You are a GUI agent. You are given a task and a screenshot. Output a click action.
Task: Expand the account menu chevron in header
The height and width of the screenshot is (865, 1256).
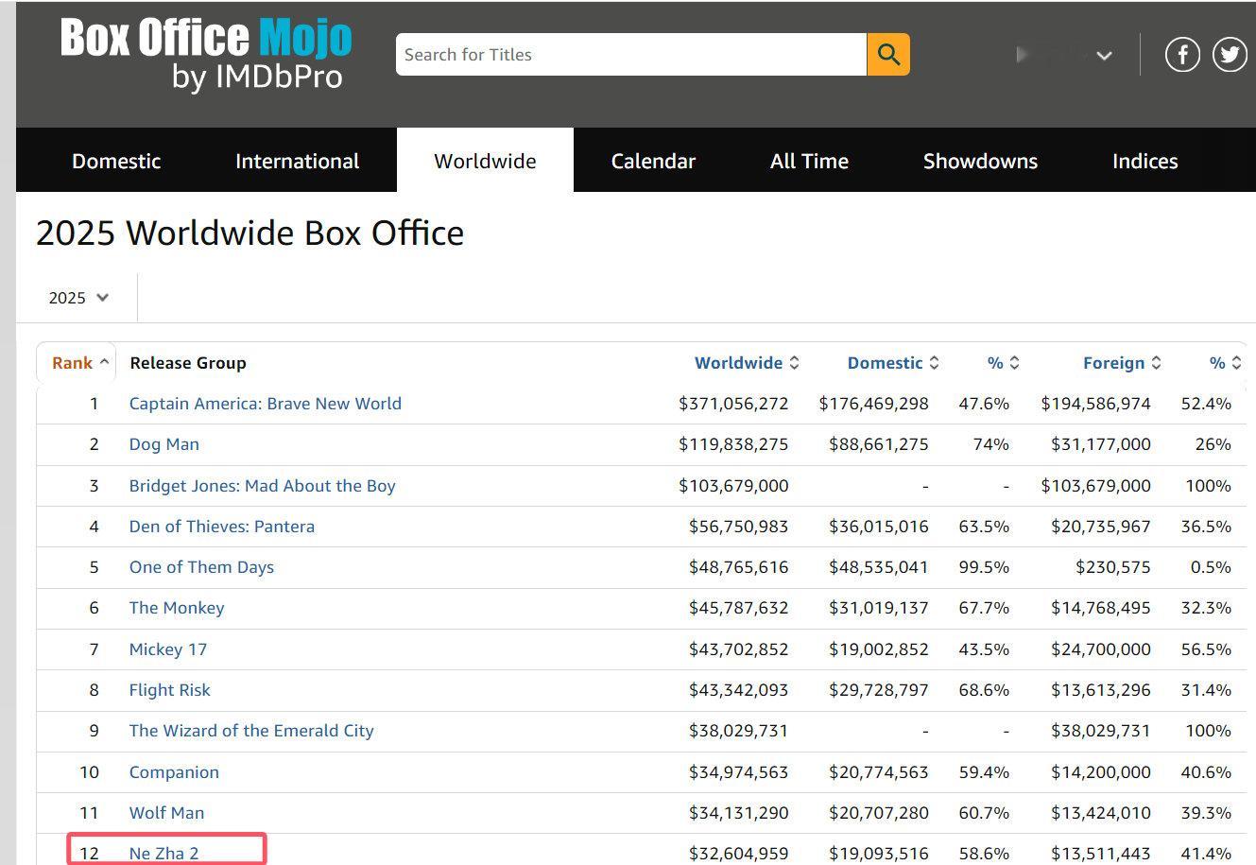[1103, 56]
